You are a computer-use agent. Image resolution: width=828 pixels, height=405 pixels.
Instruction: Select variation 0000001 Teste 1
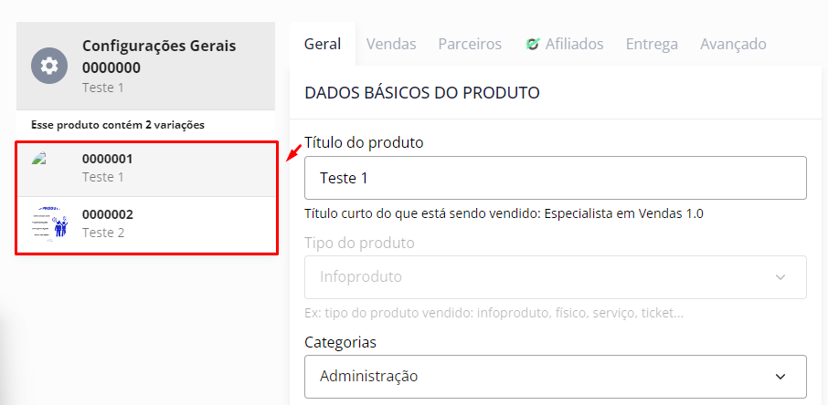click(x=146, y=168)
